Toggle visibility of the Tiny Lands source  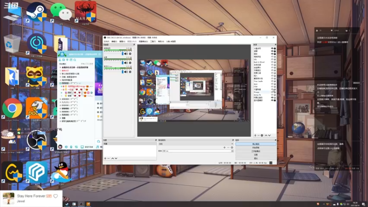[272, 81]
